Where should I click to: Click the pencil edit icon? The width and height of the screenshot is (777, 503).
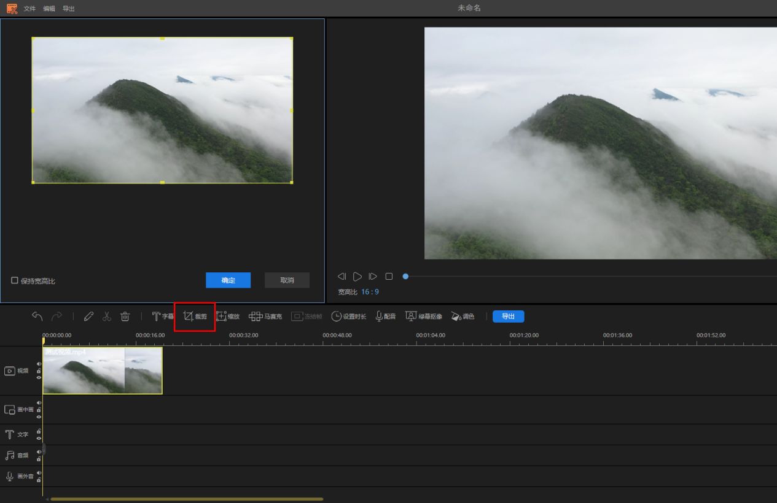tap(88, 317)
